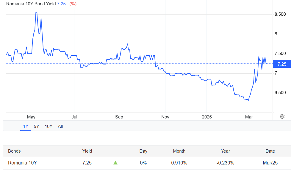
Task: Open the Romania 10Y bond link
Action: [22, 163]
